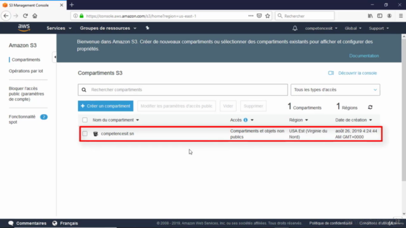Toggle the Firefox sidebar icon

379,16
